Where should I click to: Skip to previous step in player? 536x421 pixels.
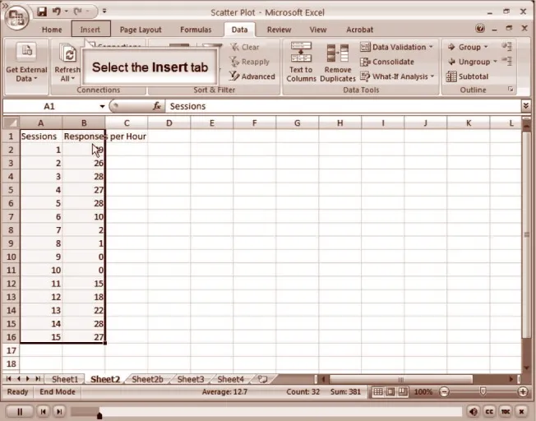43,411
